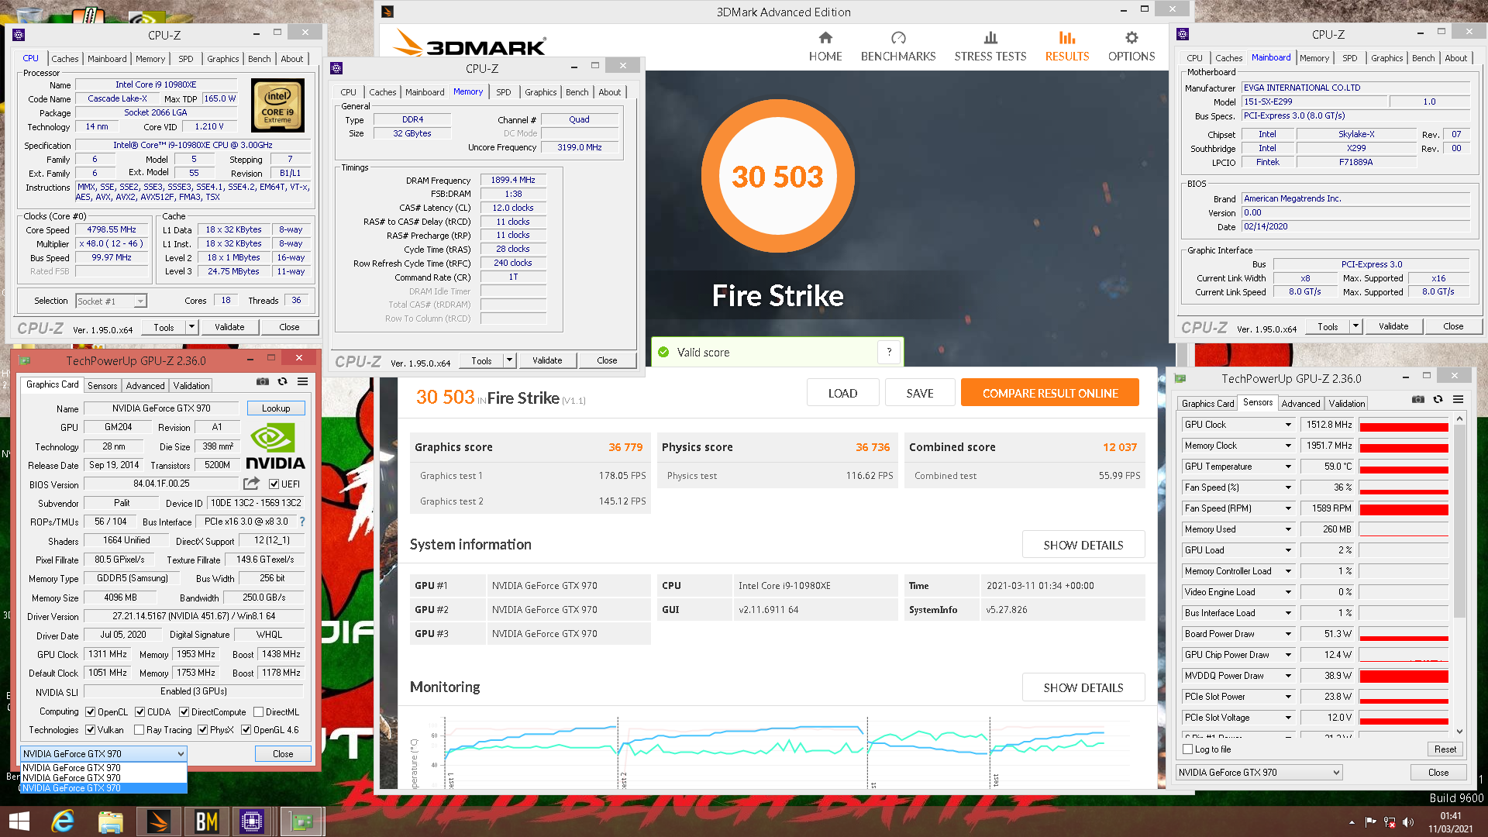Click the Fan Speed (RPM) red graph bar
The width and height of the screenshot is (1488, 837).
coord(1404,509)
